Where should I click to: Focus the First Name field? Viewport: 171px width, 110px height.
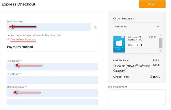52,67
